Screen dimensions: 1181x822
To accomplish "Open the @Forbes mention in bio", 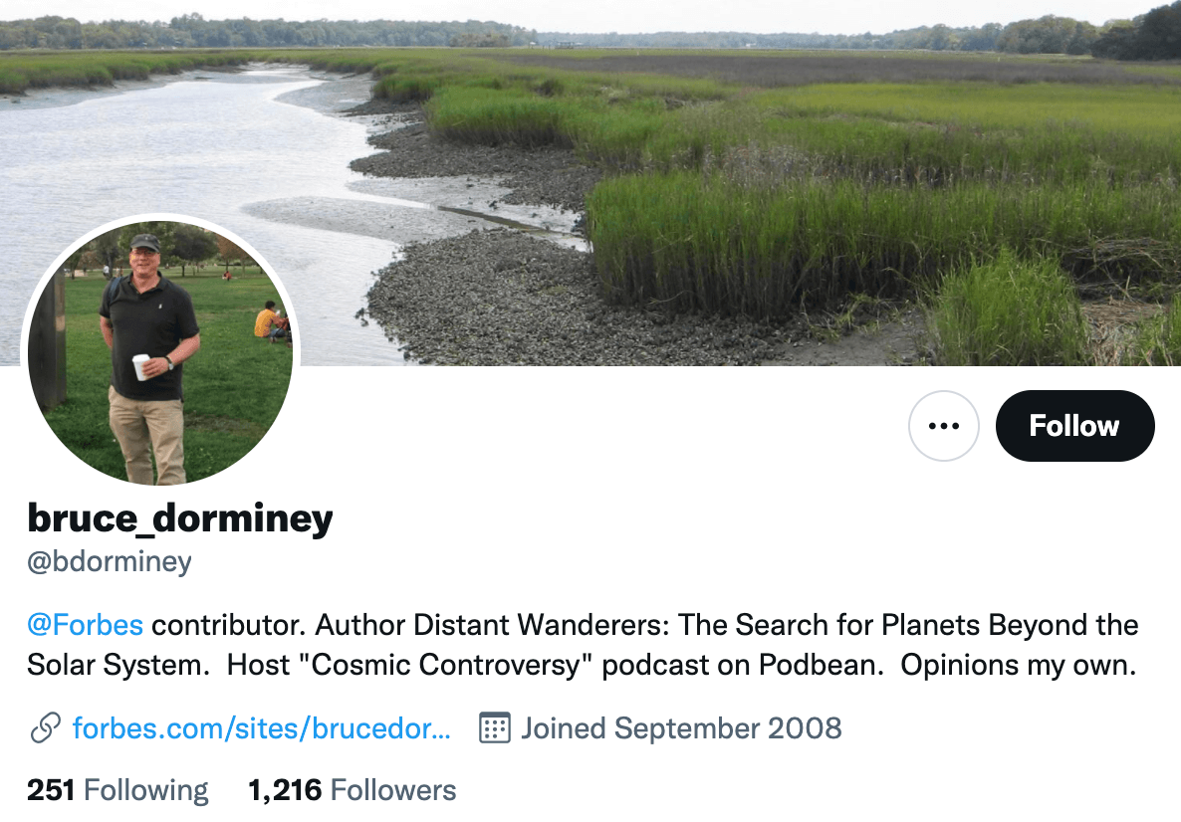I will (x=86, y=626).
